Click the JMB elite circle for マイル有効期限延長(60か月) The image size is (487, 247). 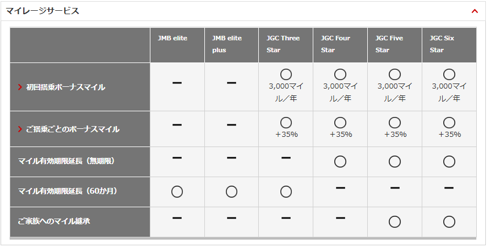177,192
